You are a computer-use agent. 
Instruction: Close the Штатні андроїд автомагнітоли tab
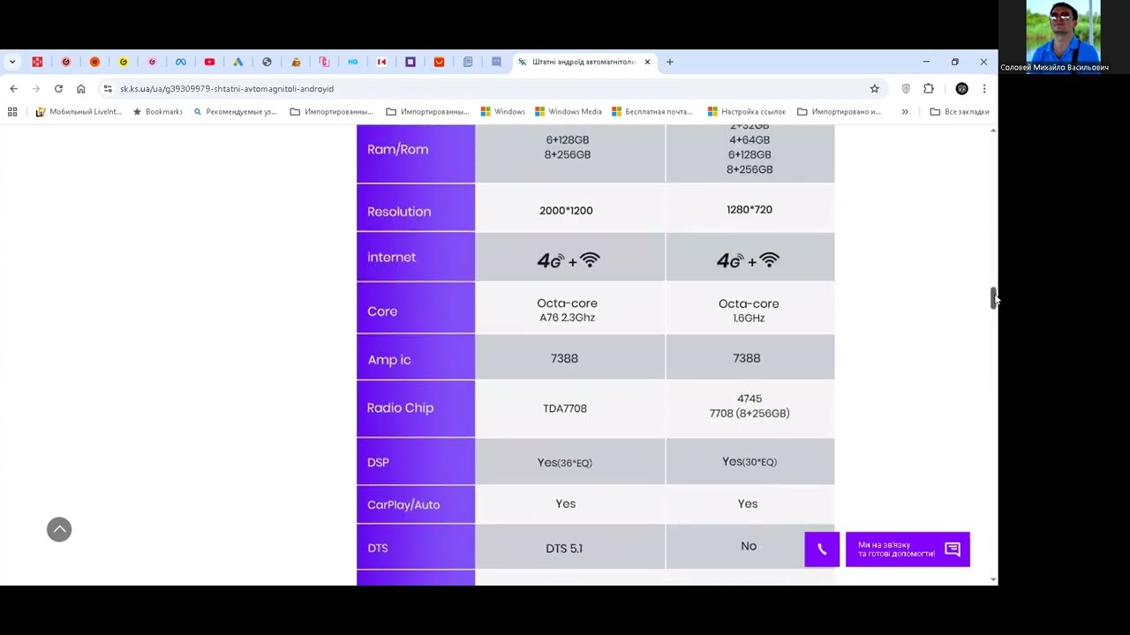pyautogui.click(x=647, y=62)
